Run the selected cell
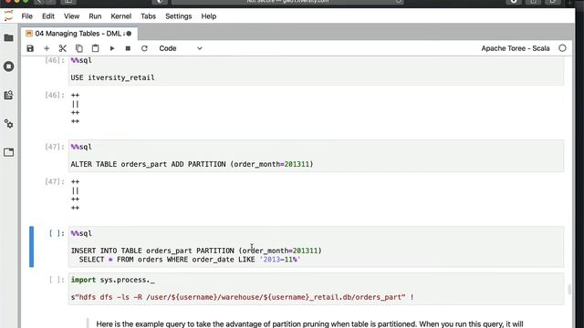Image resolution: width=584 pixels, height=328 pixels. click(111, 48)
